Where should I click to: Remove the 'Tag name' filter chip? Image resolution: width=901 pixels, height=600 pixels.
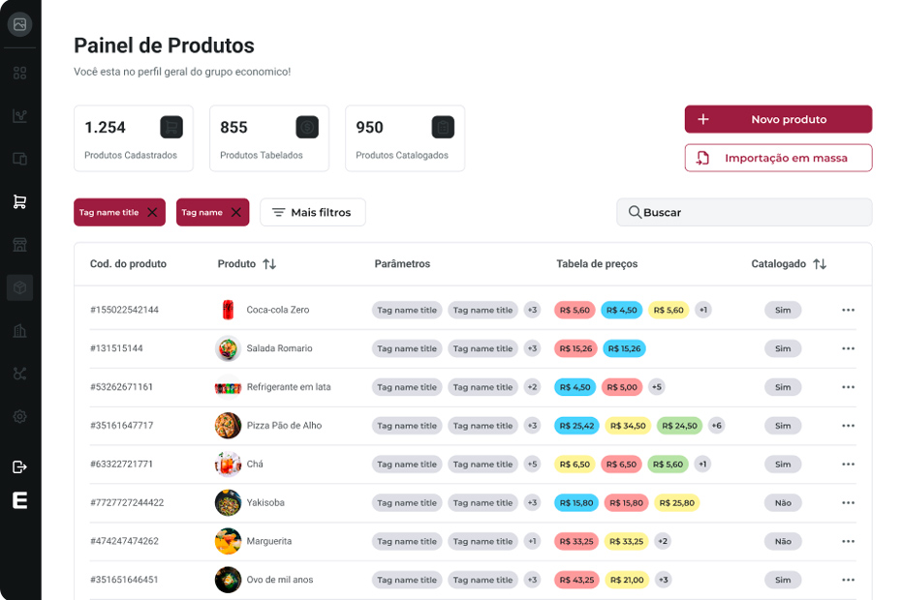236,213
